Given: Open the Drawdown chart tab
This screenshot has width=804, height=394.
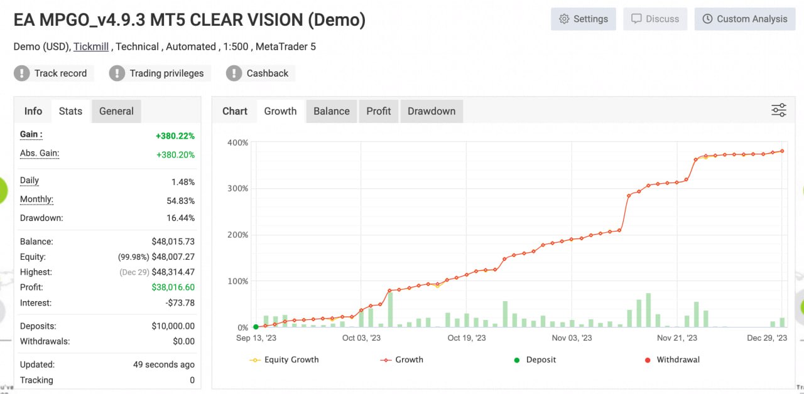Looking at the screenshot, I should coord(432,111).
